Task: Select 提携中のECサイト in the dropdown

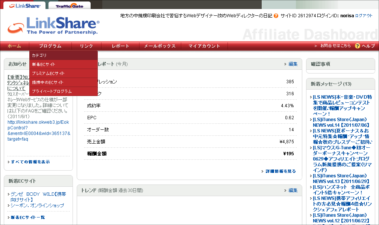Action: pos(63,82)
